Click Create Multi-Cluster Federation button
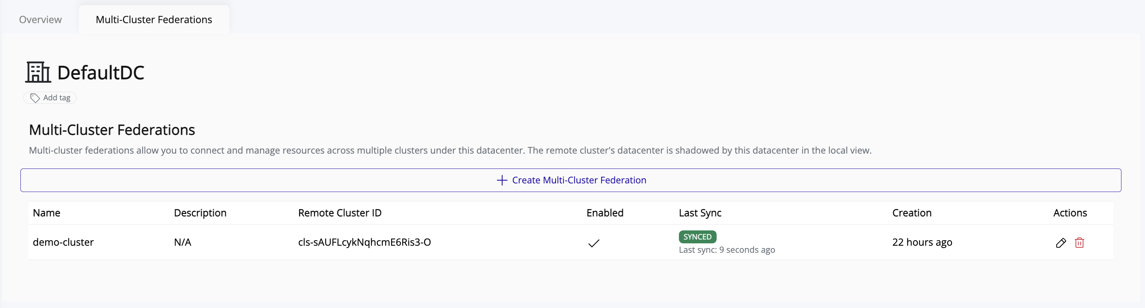Viewport: 1145px width, 308px height. [571, 180]
